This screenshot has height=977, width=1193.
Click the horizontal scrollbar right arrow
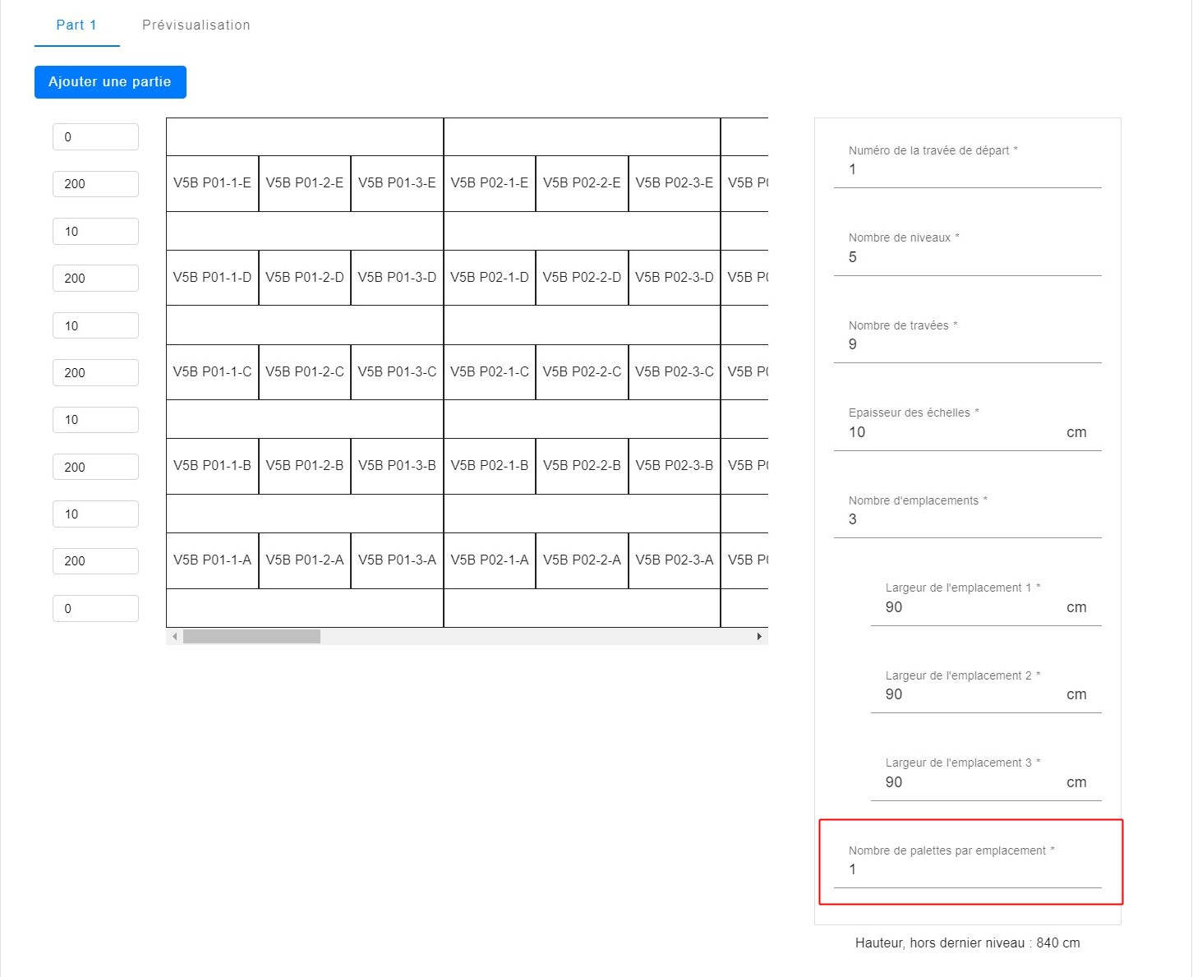coord(759,637)
